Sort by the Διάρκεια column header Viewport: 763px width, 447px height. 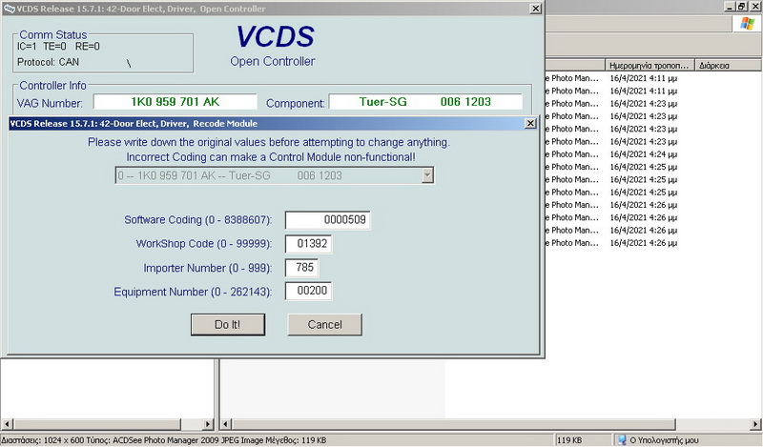point(729,65)
